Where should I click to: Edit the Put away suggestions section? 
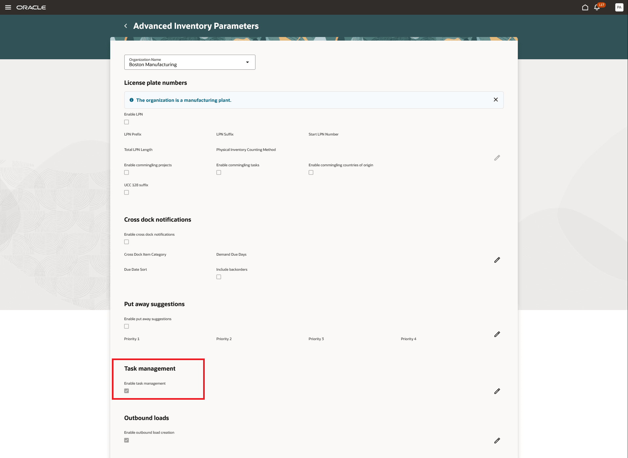click(x=497, y=334)
